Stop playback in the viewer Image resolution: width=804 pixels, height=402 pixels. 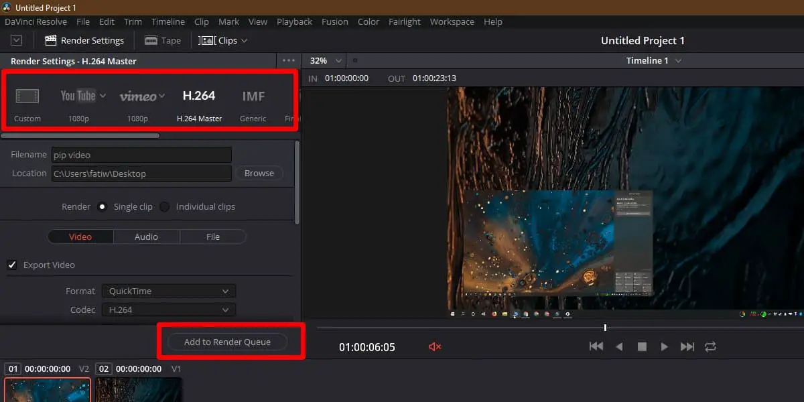point(642,346)
